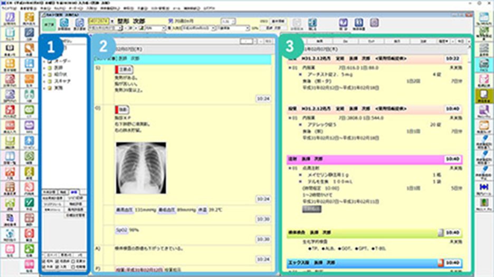Select the black book icon in the left palette
Viewport: 494px width, 277px height.
pos(10,49)
